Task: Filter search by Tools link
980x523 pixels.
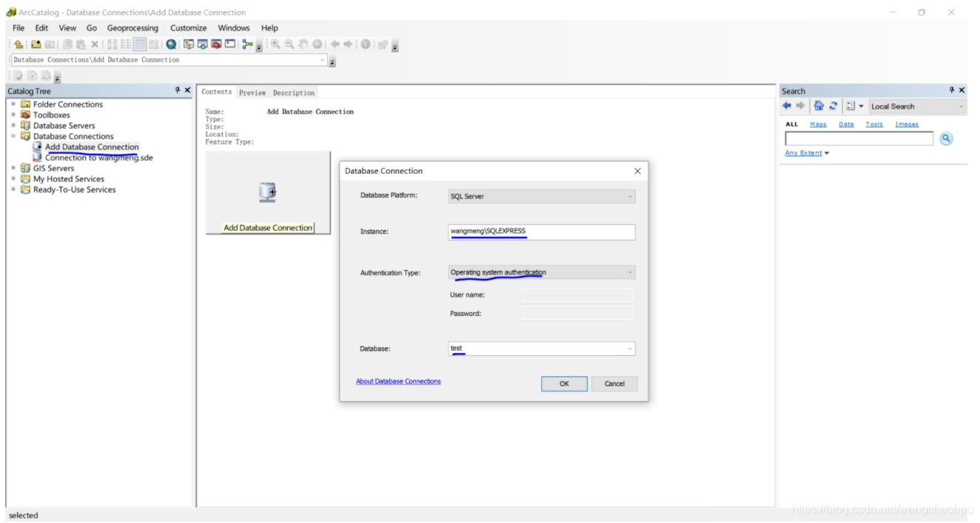Action: pyautogui.click(x=874, y=124)
